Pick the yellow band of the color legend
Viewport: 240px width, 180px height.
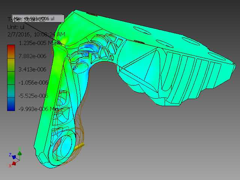point(11,65)
